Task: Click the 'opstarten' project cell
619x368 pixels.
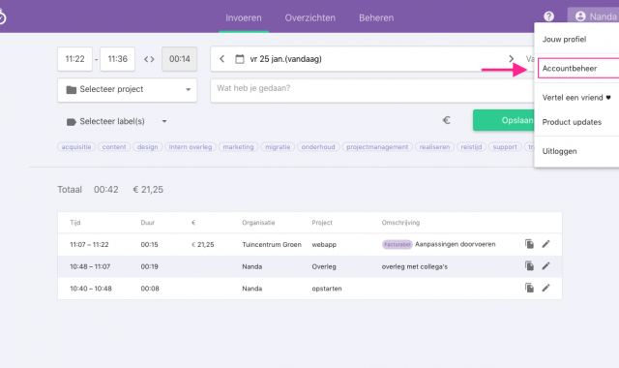Action: [327, 289]
